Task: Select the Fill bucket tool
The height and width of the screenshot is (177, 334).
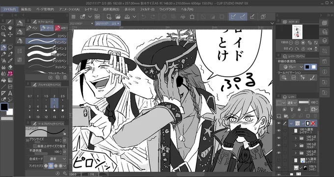Action: coord(3,80)
